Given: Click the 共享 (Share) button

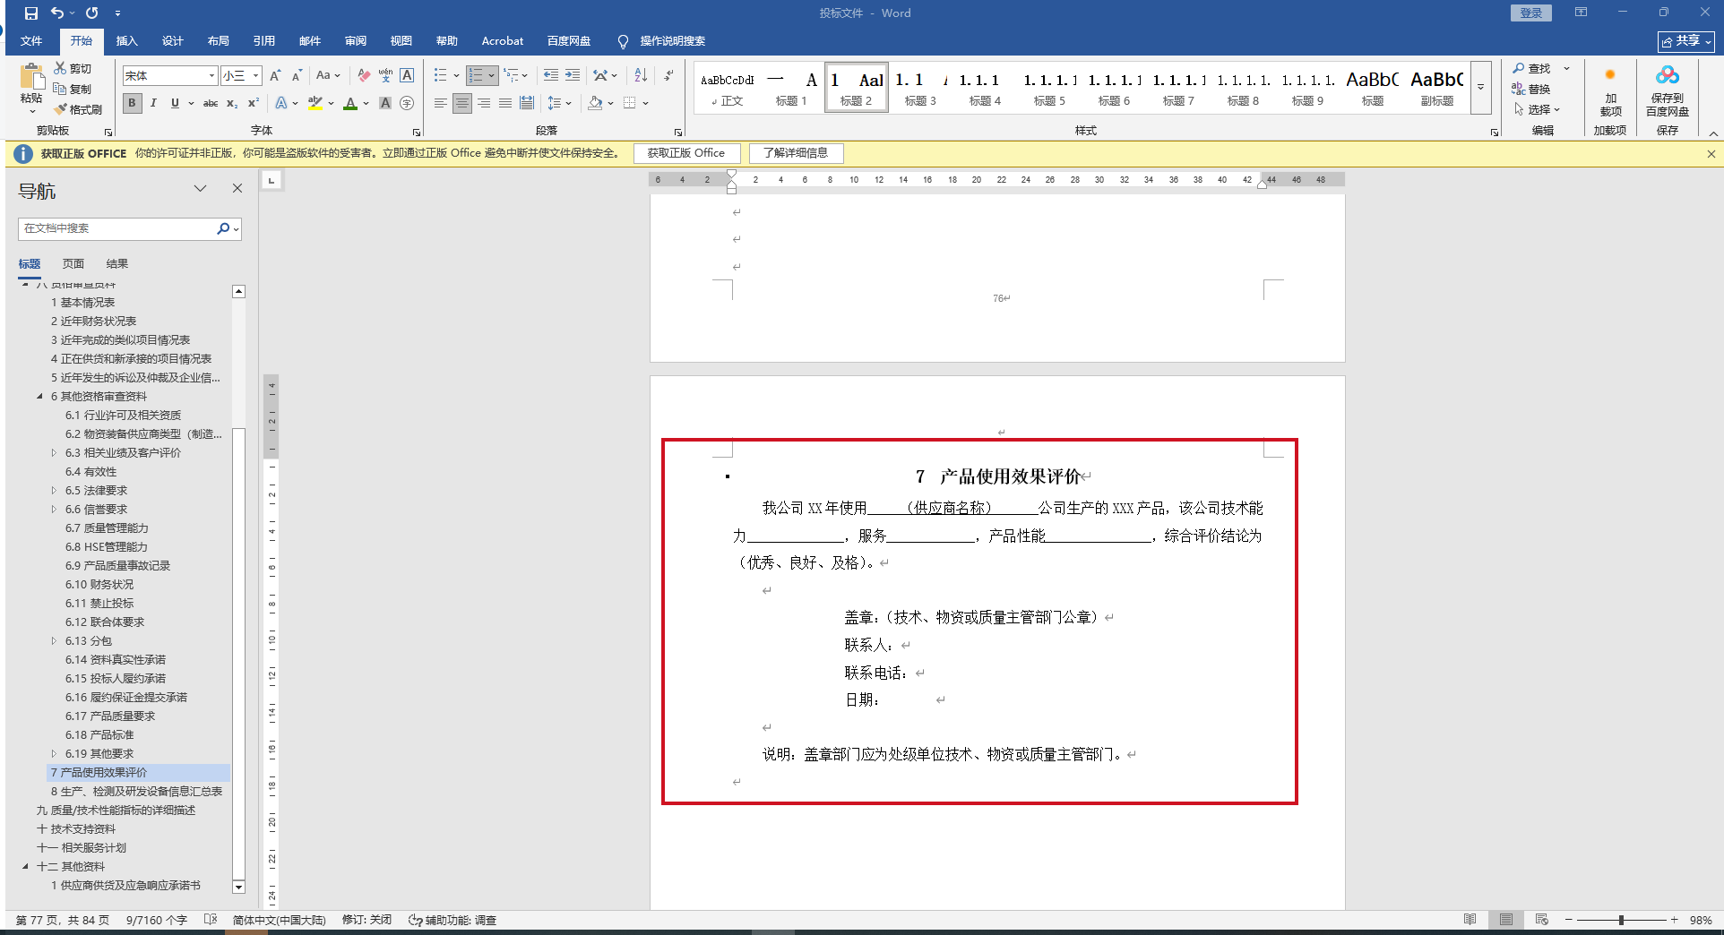Looking at the screenshot, I should click(1685, 41).
